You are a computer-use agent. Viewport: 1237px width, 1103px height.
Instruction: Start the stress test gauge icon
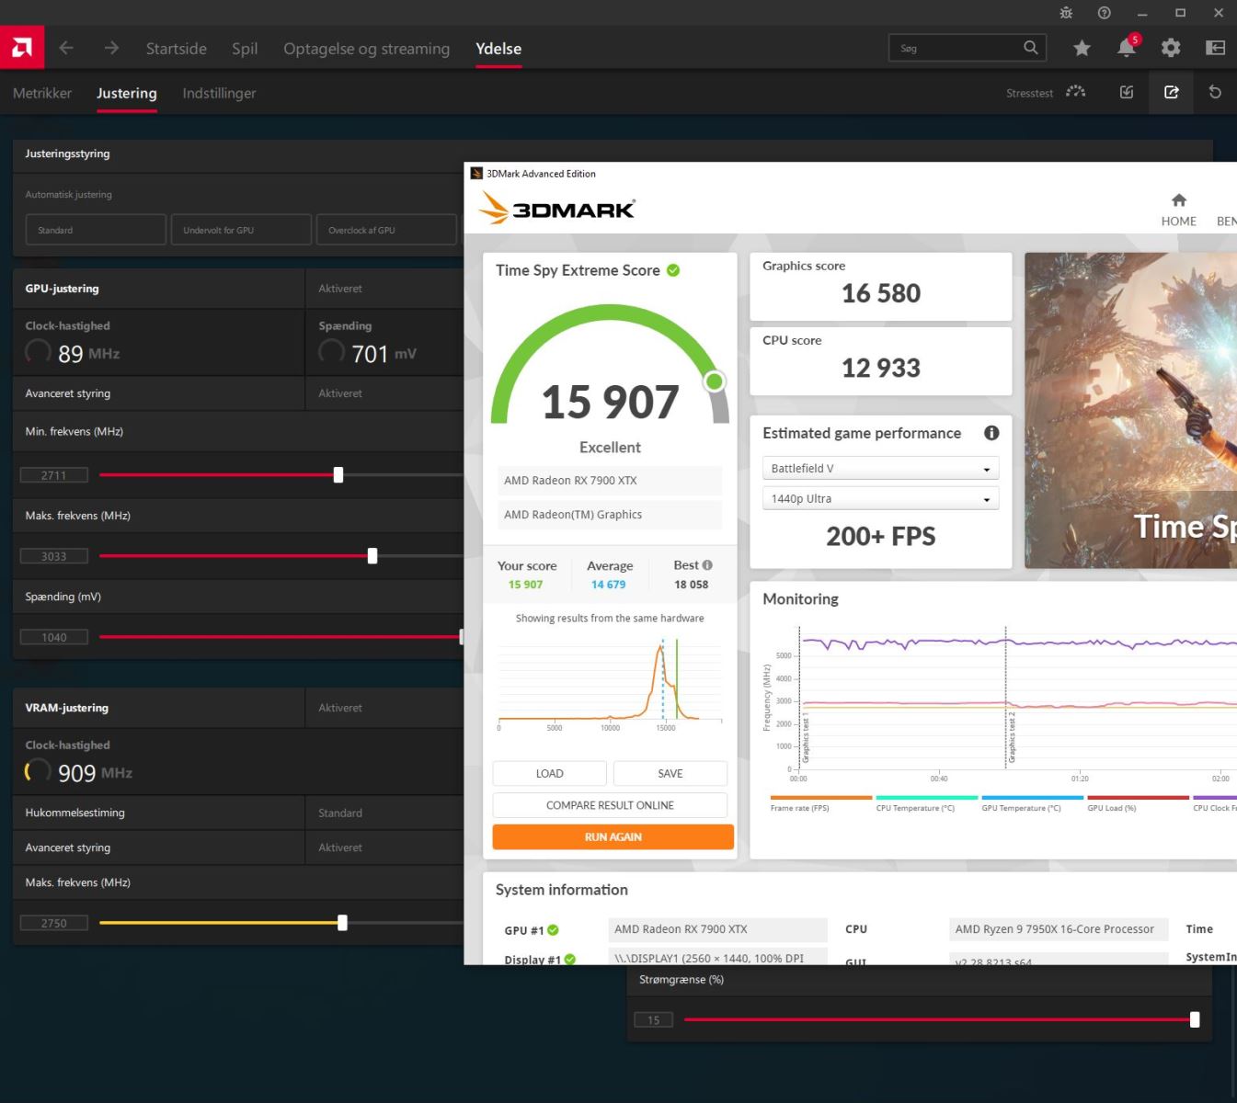(1076, 92)
